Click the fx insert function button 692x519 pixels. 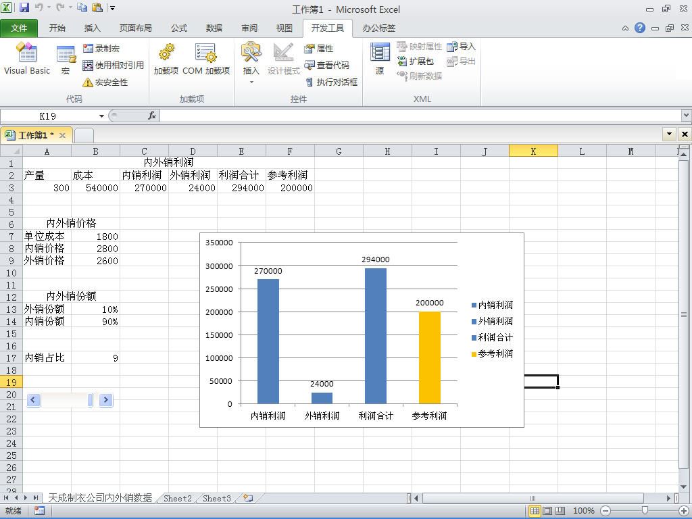[x=152, y=116]
